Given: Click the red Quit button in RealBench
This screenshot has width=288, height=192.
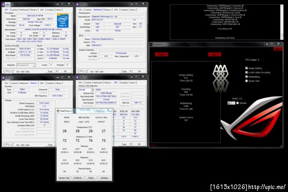Looking at the screenshot, I should tap(215, 55).
